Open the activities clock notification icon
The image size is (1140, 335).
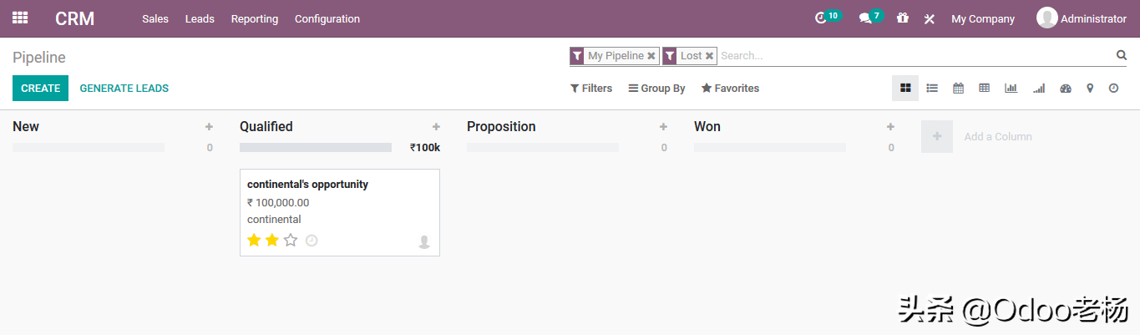point(821,18)
